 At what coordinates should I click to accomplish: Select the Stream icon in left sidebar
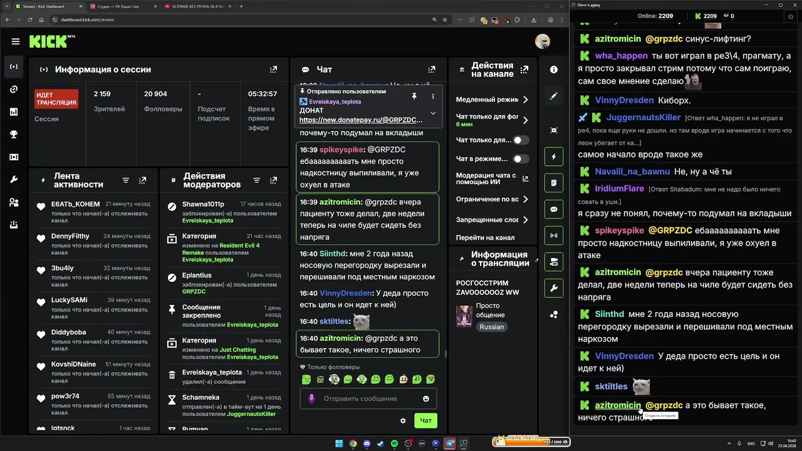[x=14, y=66]
